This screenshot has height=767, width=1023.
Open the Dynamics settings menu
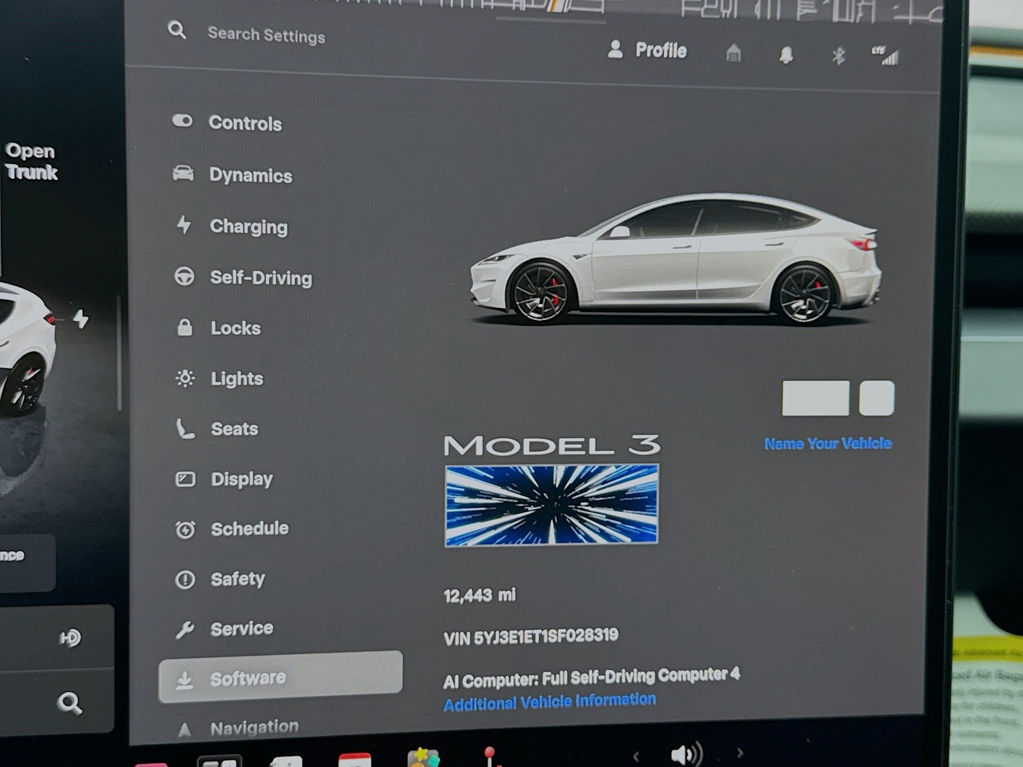pos(232,175)
